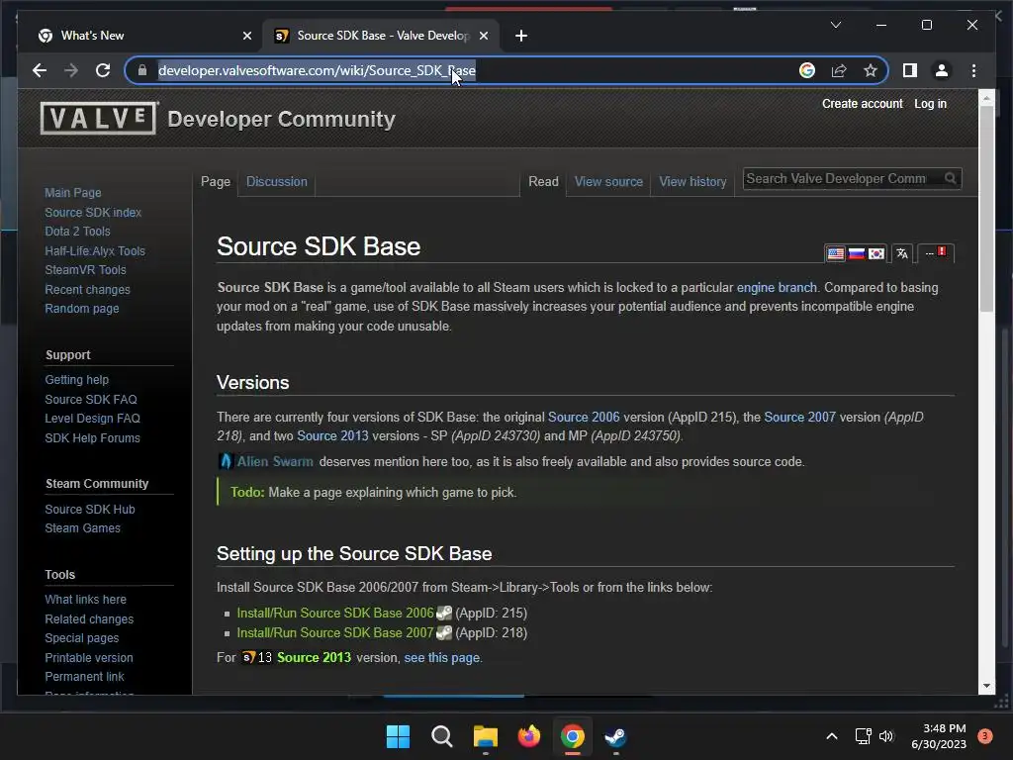Open Steam from the taskbar
1013x760 pixels.
pyautogui.click(x=615, y=736)
